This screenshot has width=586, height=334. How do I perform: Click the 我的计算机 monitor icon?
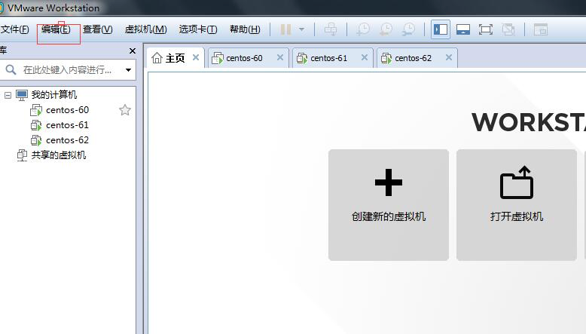click(x=22, y=95)
